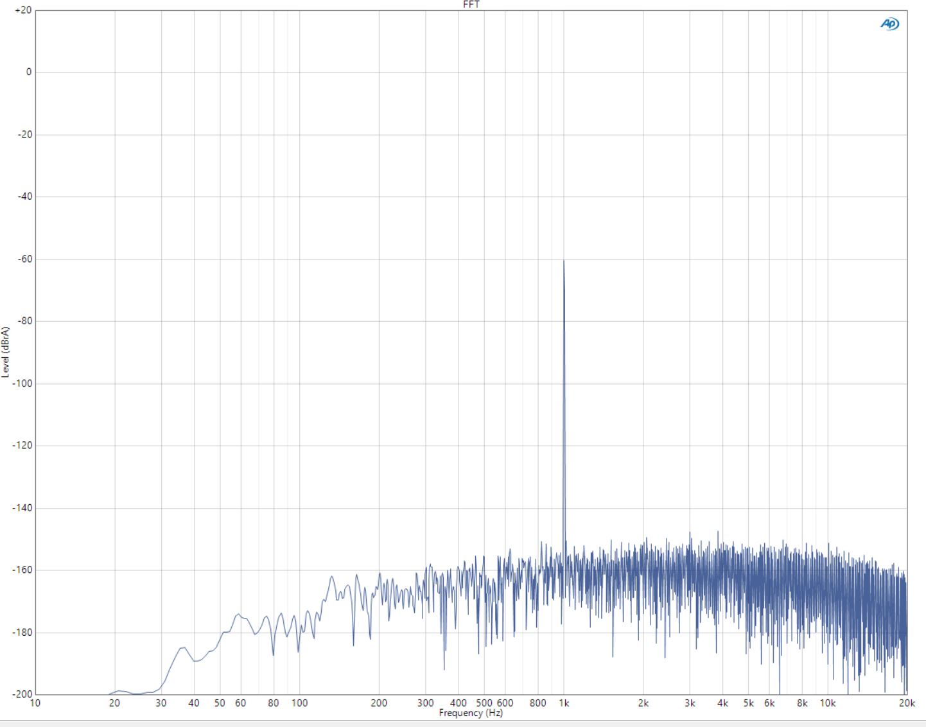Click the 6k frequency axis label
This screenshot has width=926, height=727.
click(769, 703)
